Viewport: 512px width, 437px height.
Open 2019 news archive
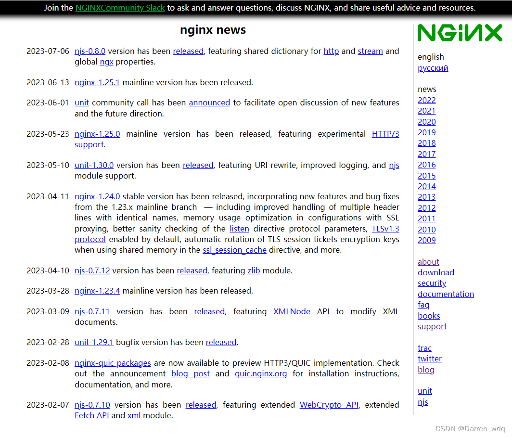426,133
